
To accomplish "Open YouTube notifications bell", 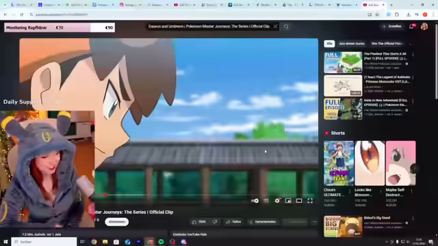I will (x=412, y=27).
